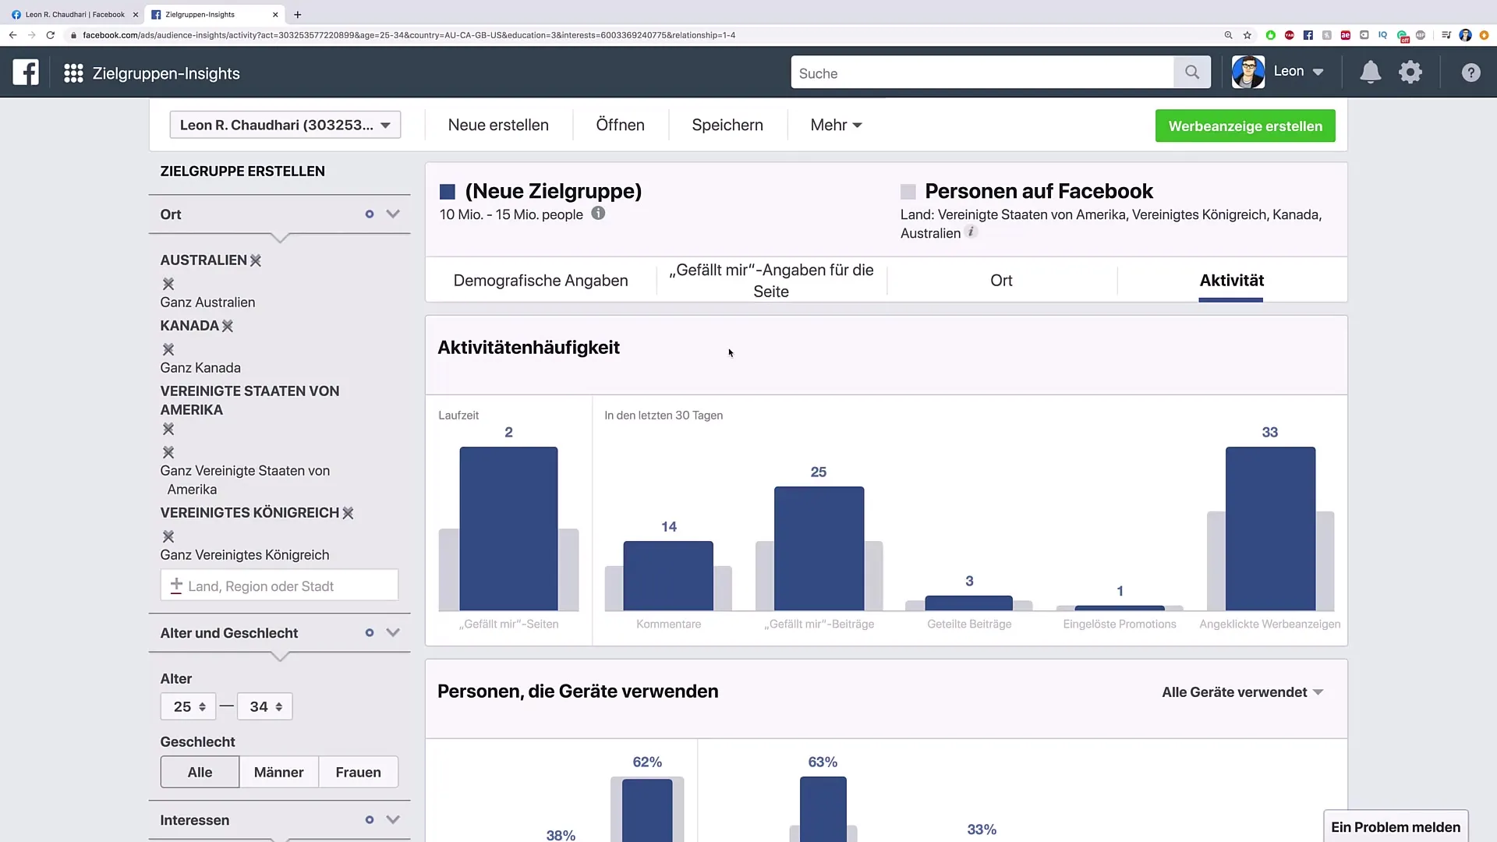Close the Zielgruppen-Insights browser tab
Screen dimensions: 1497x842
(275, 14)
